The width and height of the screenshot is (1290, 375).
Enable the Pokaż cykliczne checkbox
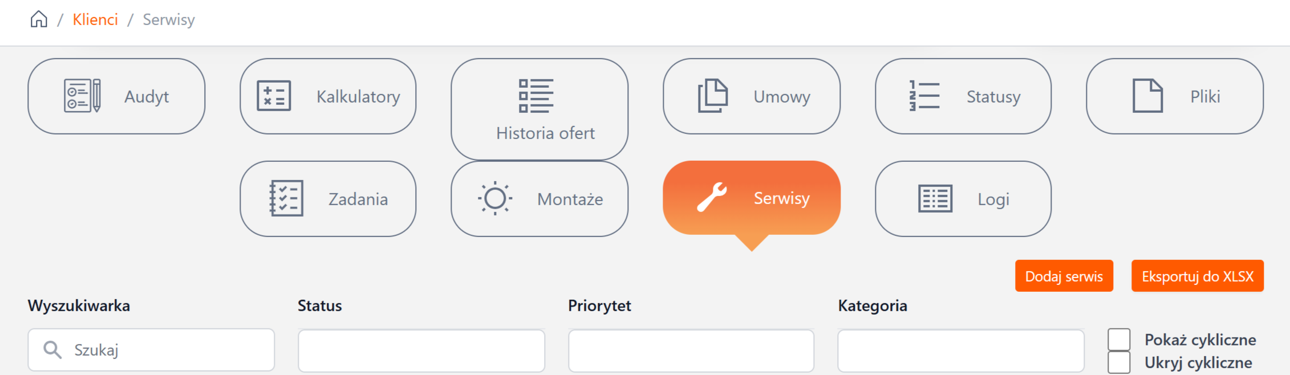(1119, 340)
